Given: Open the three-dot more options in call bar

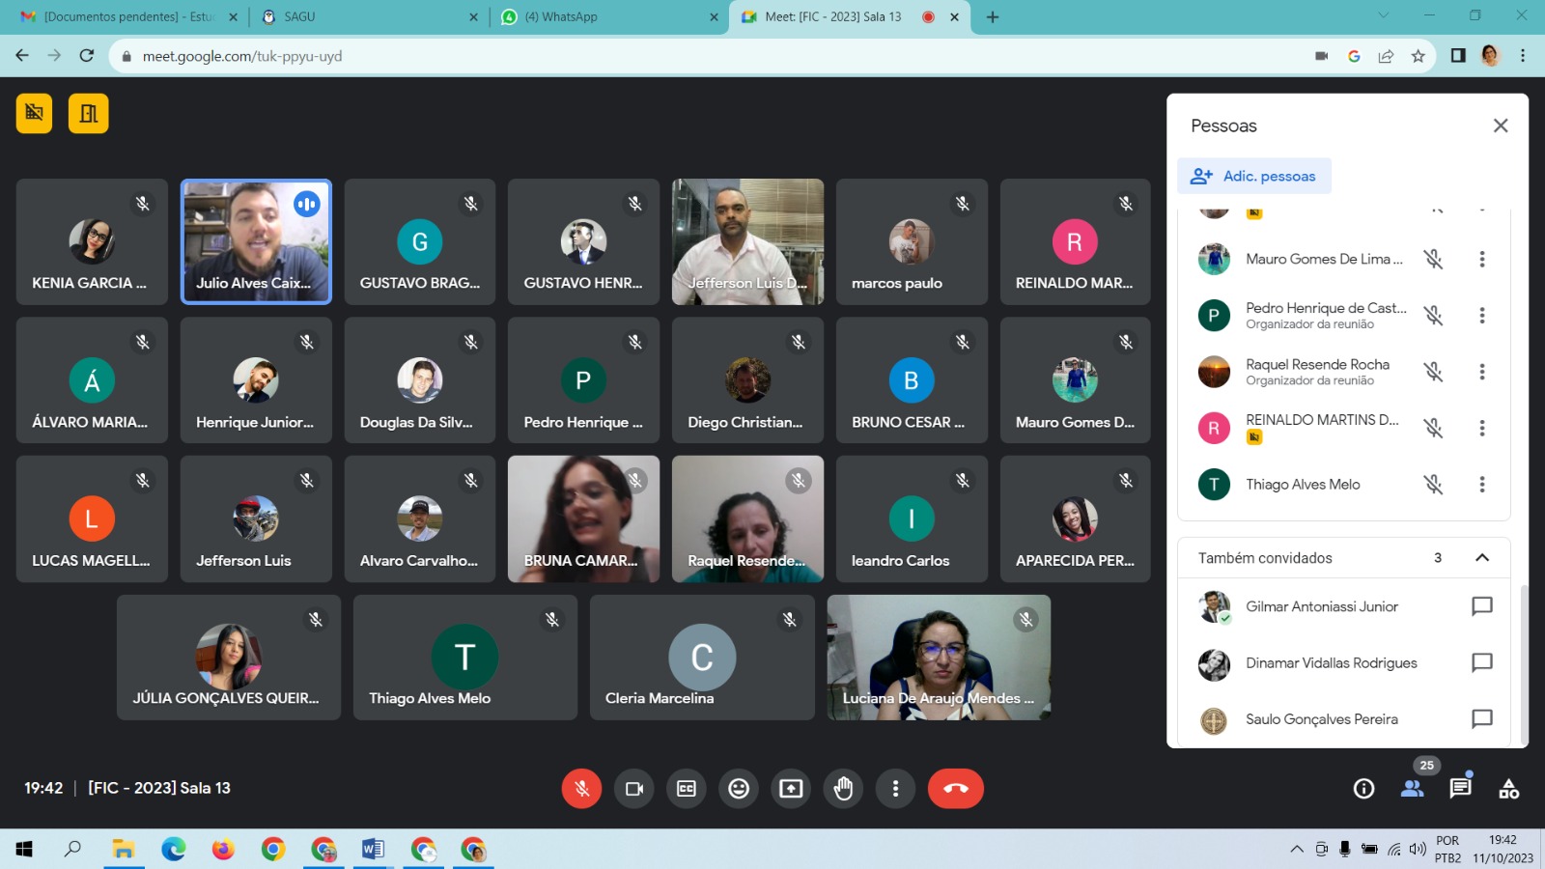Looking at the screenshot, I should pyautogui.click(x=895, y=789).
